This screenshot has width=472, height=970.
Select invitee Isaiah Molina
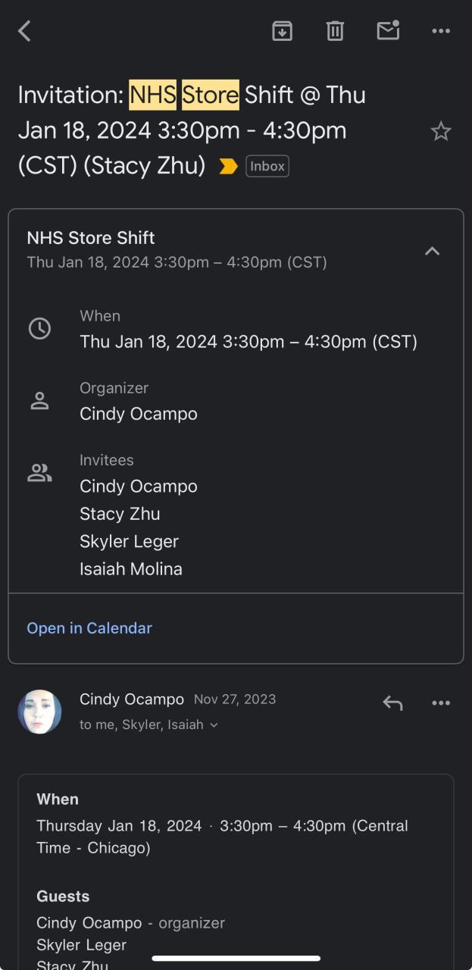(x=131, y=569)
